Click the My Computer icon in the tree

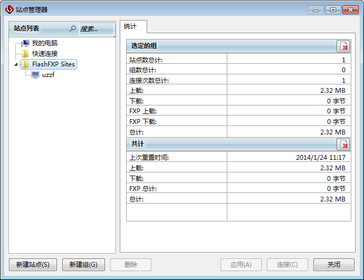click(25, 43)
